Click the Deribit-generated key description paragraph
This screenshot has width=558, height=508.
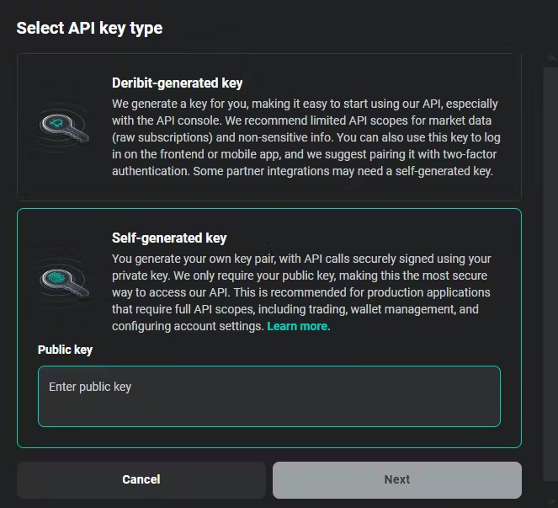pos(305,137)
